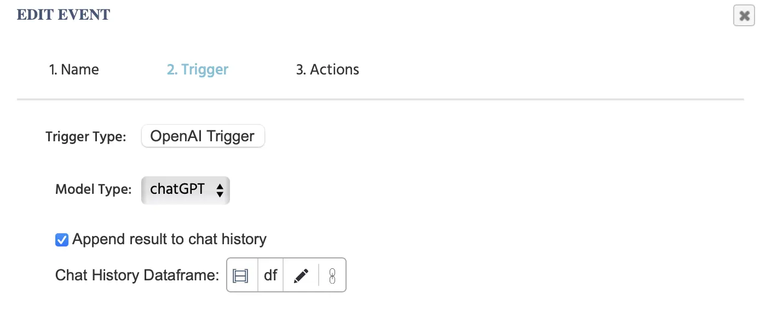Click the 'Chat History Dataframe:' label
Screen dimensions: 760x311
coord(137,275)
